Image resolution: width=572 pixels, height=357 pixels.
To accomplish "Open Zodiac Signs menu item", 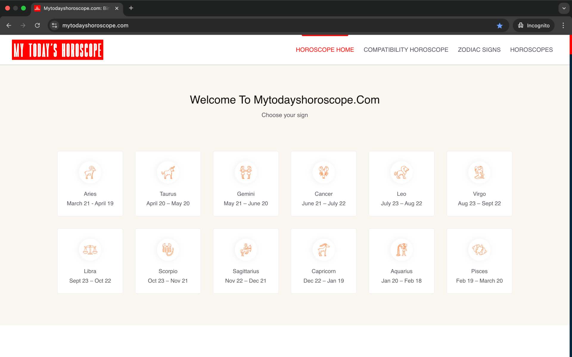I will pos(479,50).
